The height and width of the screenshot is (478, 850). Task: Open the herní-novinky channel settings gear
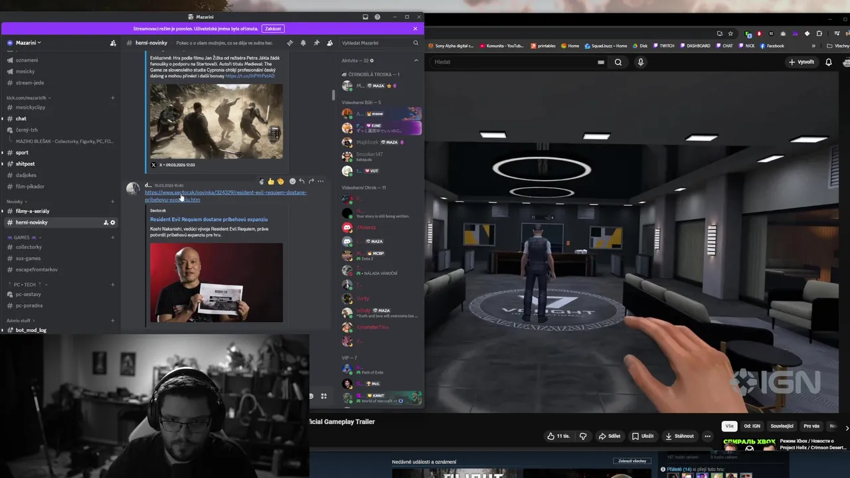click(x=112, y=222)
